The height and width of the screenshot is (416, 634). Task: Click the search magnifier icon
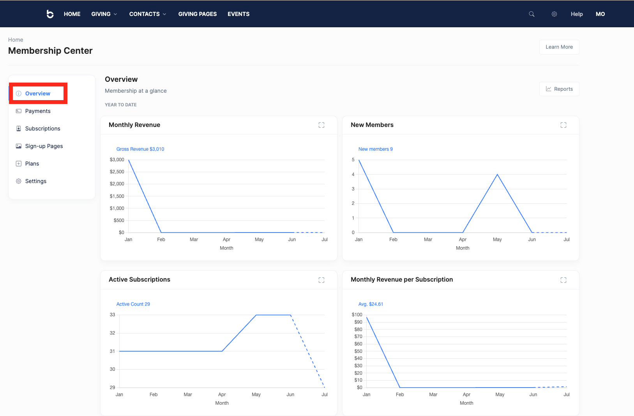532,14
